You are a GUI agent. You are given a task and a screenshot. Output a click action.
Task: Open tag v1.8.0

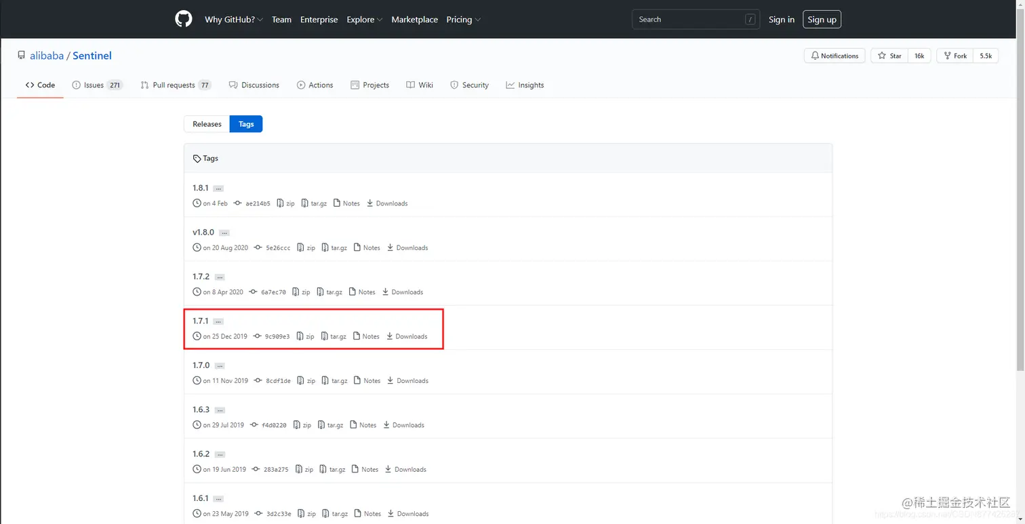coord(203,232)
